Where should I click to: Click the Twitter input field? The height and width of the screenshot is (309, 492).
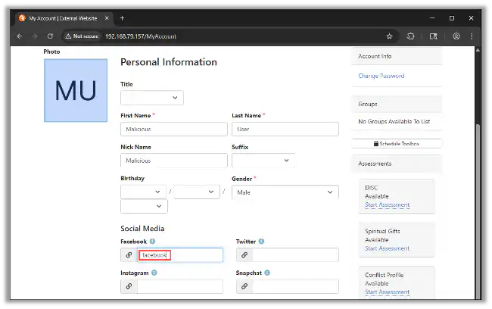pyautogui.click(x=295, y=254)
